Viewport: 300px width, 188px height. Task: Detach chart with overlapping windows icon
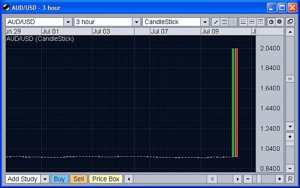click(x=290, y=22)
